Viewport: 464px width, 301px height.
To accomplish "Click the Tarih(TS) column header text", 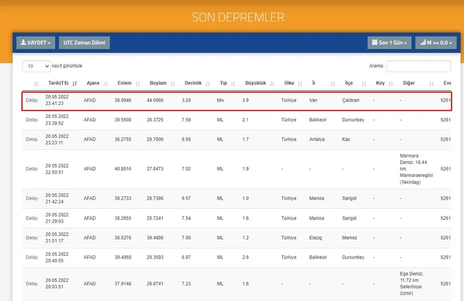I will (x=58, y=83).
